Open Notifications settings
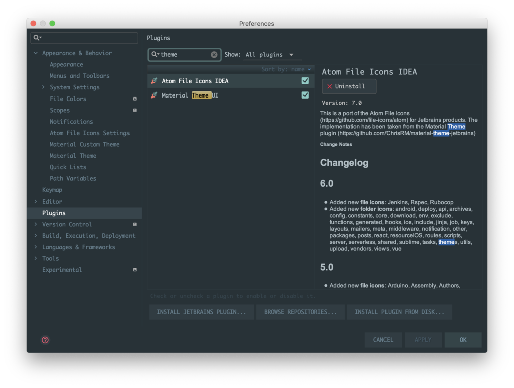Viewport: 514px width, 388px height. 71,122
